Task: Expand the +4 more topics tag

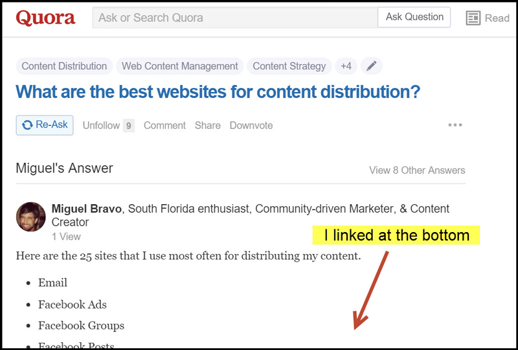Action: point(346,66)
